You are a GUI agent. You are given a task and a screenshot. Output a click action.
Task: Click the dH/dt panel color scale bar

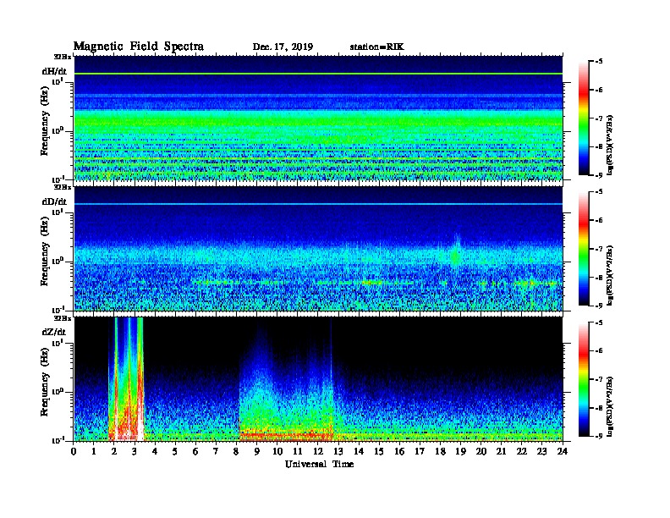tap(584, 118)
